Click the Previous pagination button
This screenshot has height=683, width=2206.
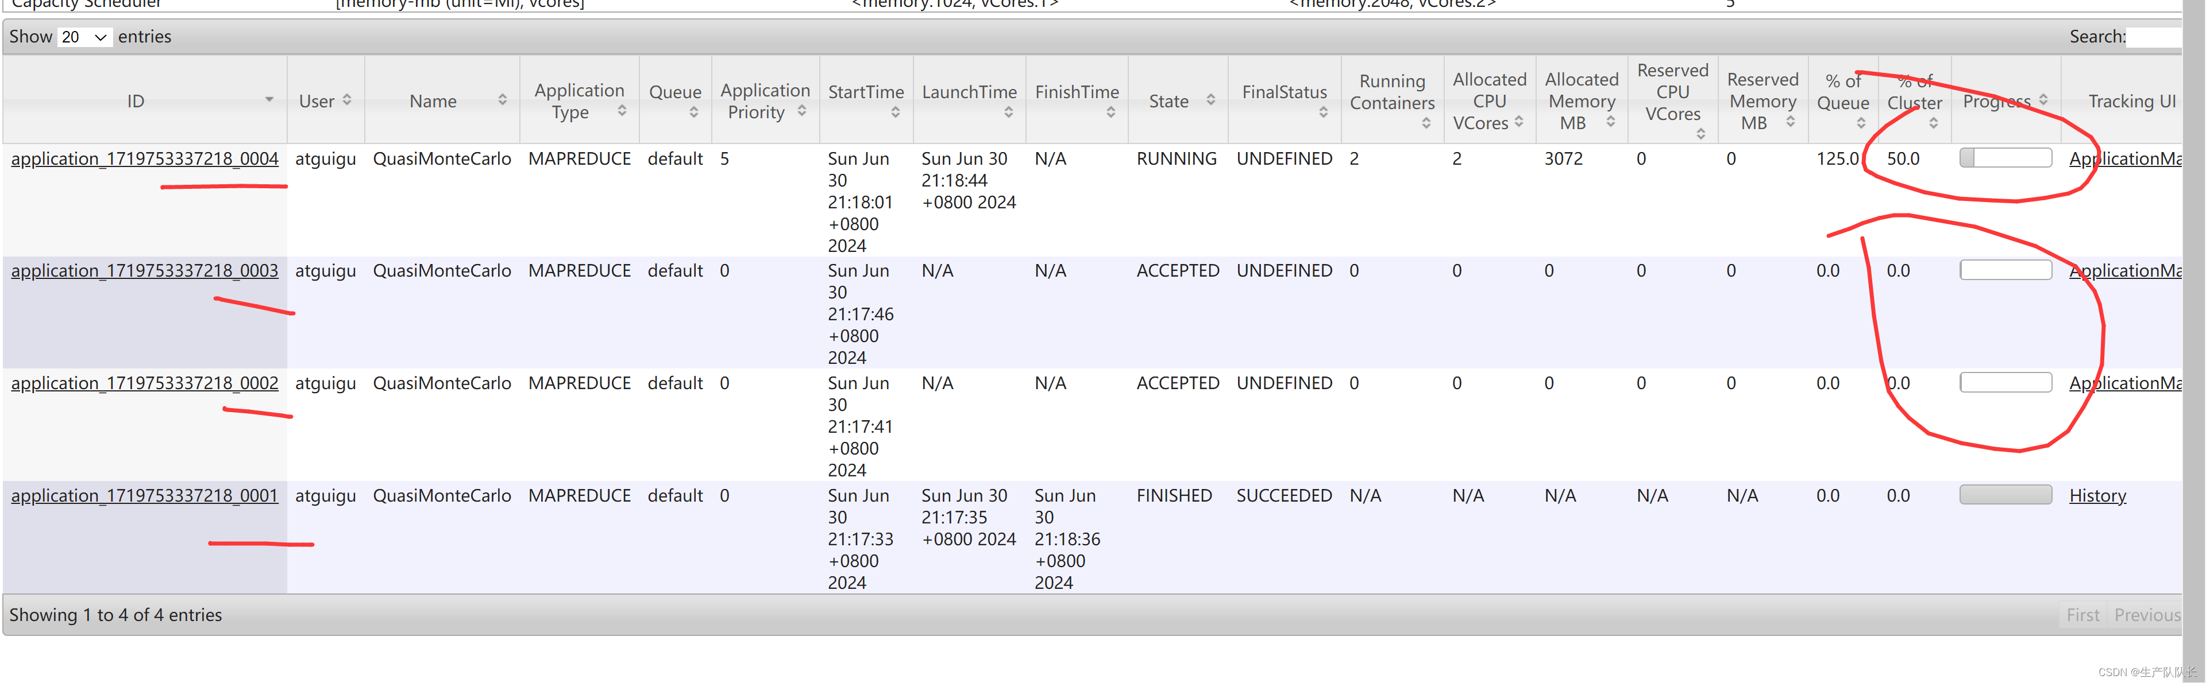[2146, 615]
